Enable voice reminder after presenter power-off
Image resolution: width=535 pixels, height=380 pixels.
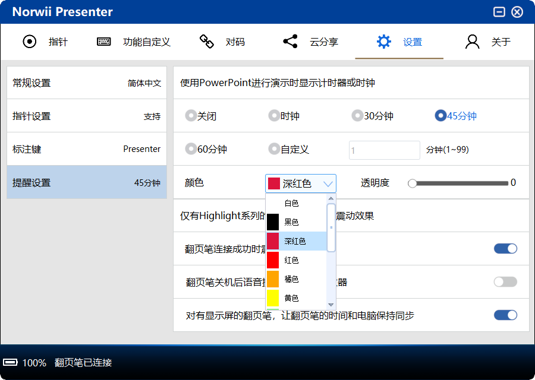(505, 282)
